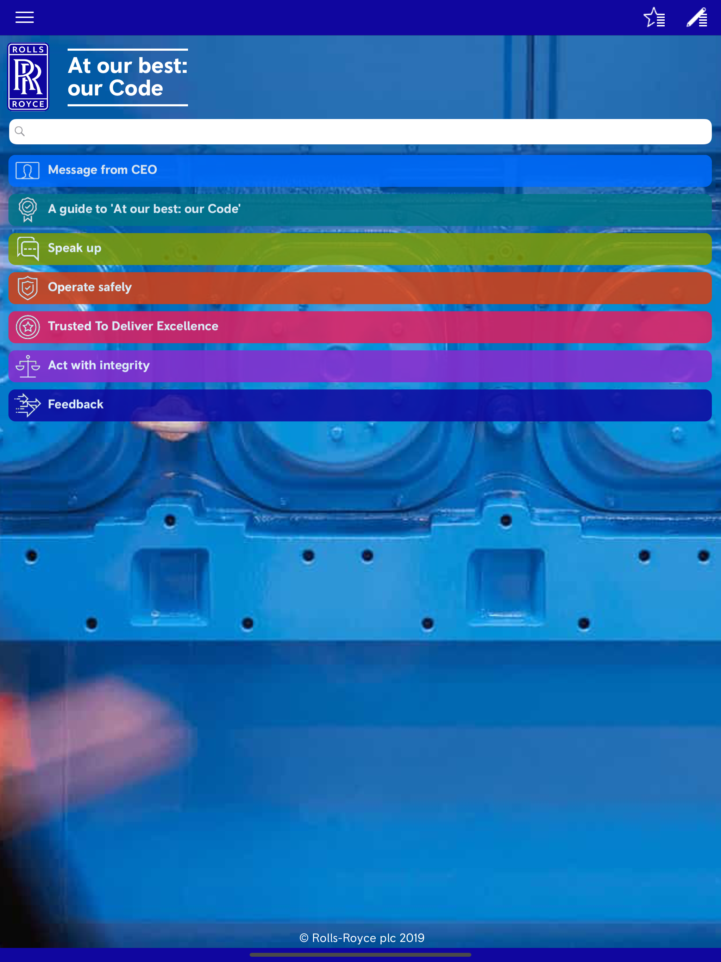Click the Rolls-Royce plc 2019 copyright text

[361, 938]
